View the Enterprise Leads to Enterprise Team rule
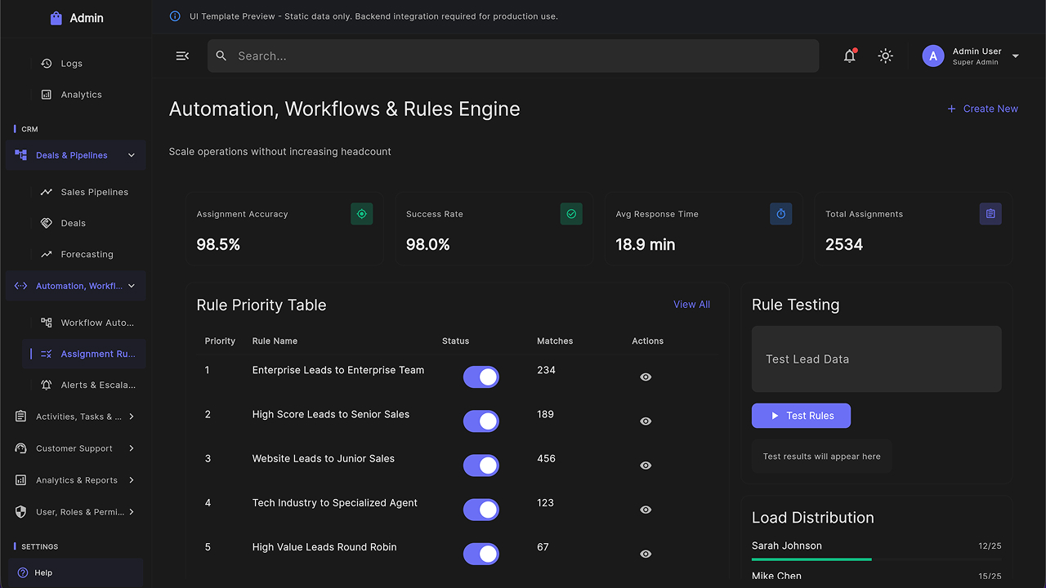This screenshot has height=588, width=1046. 646,376
